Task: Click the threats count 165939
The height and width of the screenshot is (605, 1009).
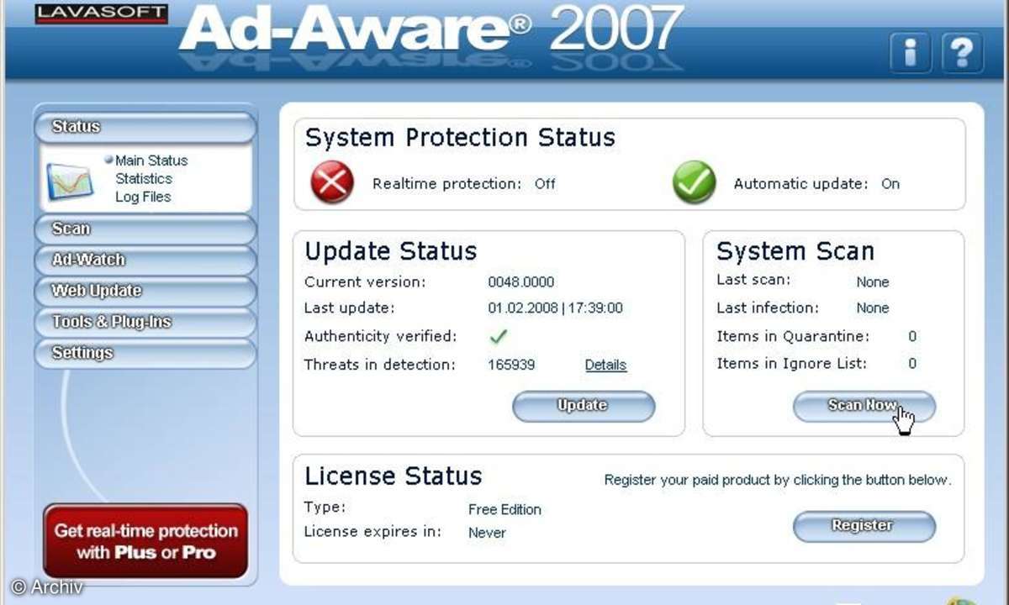Action: pos(511,365)
